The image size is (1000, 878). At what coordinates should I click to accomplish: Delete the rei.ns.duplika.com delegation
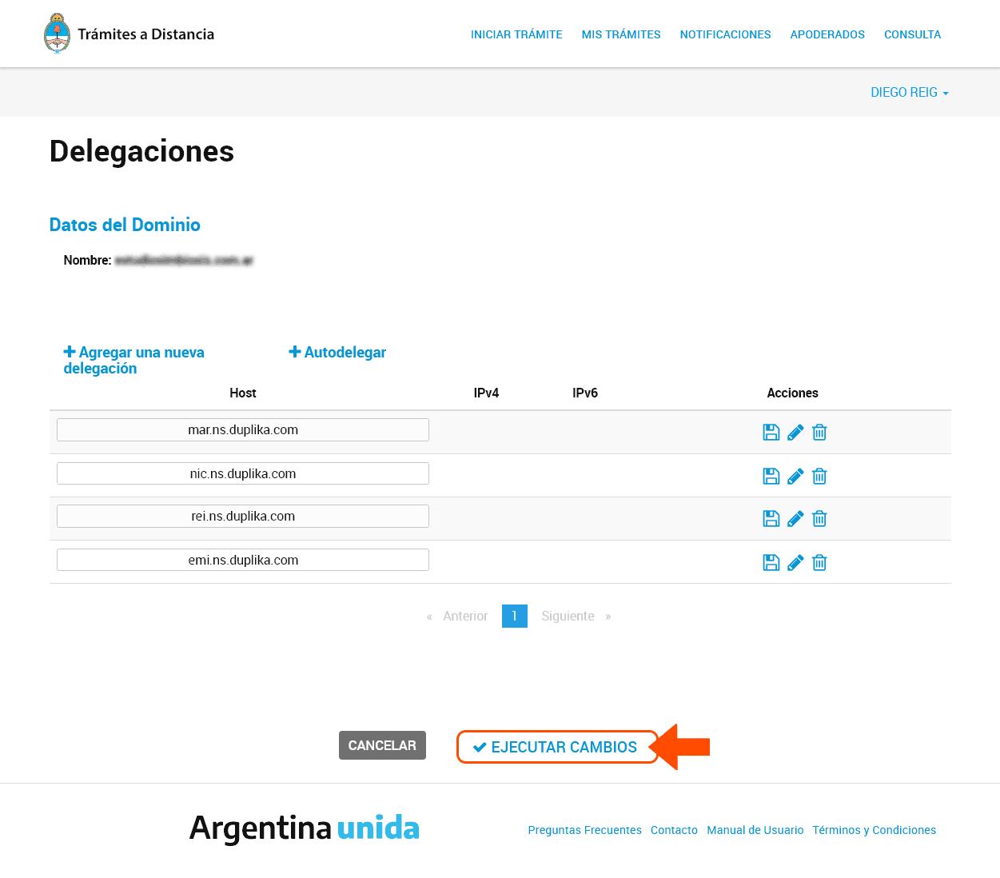(819, 518)
